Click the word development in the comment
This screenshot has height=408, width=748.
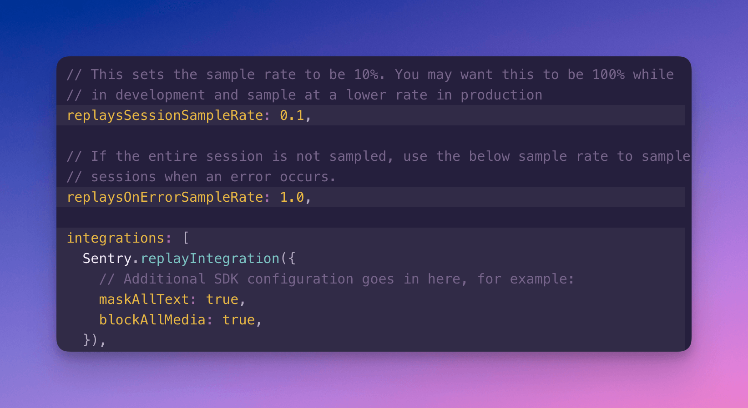point(160,95)
